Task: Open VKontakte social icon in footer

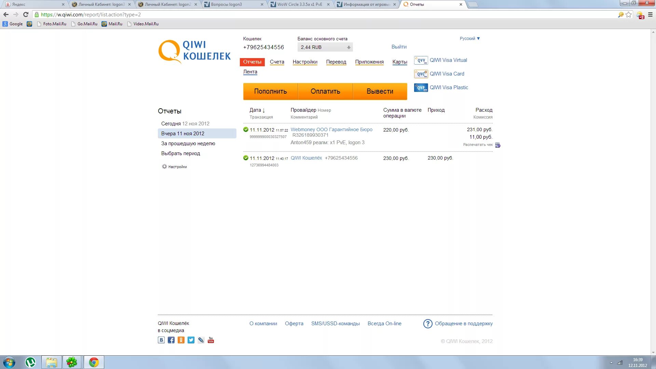Action: click(x=161, y=340)
